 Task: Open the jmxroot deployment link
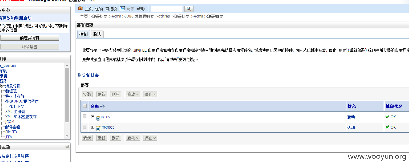pos(107,127)
